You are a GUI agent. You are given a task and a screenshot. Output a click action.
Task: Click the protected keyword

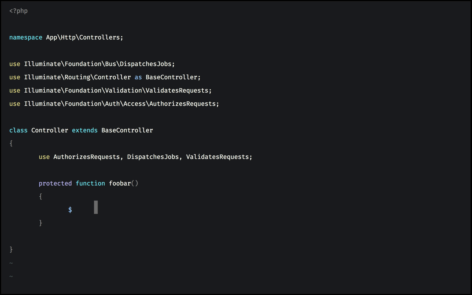pos(55,184)
